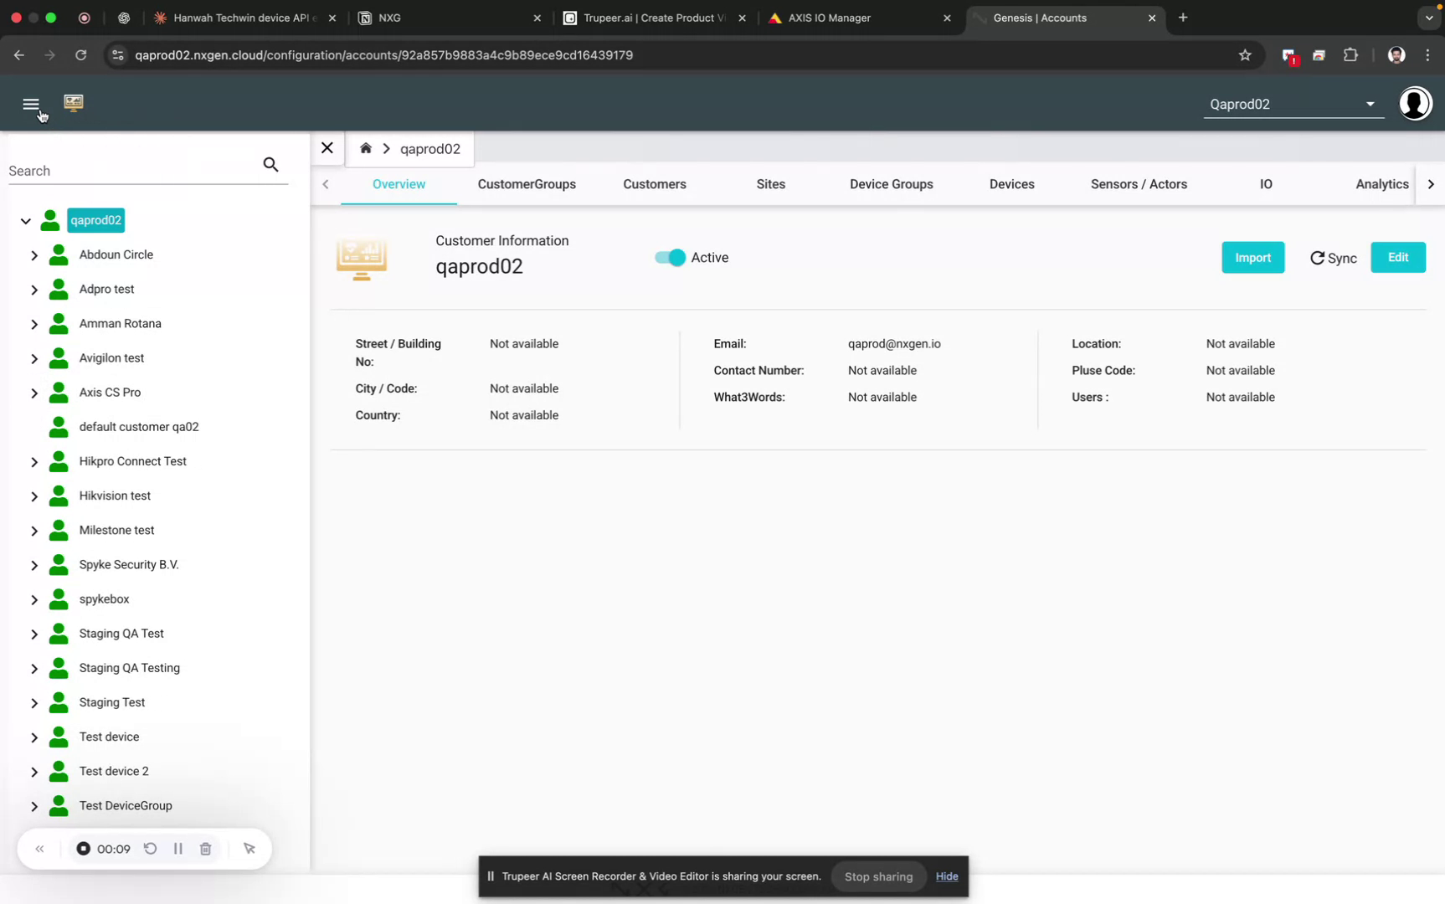The image size is (1445, 904).
Task: Hide the screen sharing banner
Action: click(x=946, y=876)
